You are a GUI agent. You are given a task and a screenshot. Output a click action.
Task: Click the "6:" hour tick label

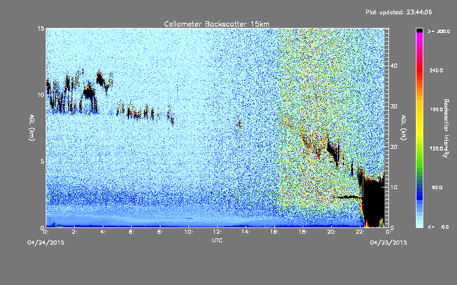pos(132,232)
